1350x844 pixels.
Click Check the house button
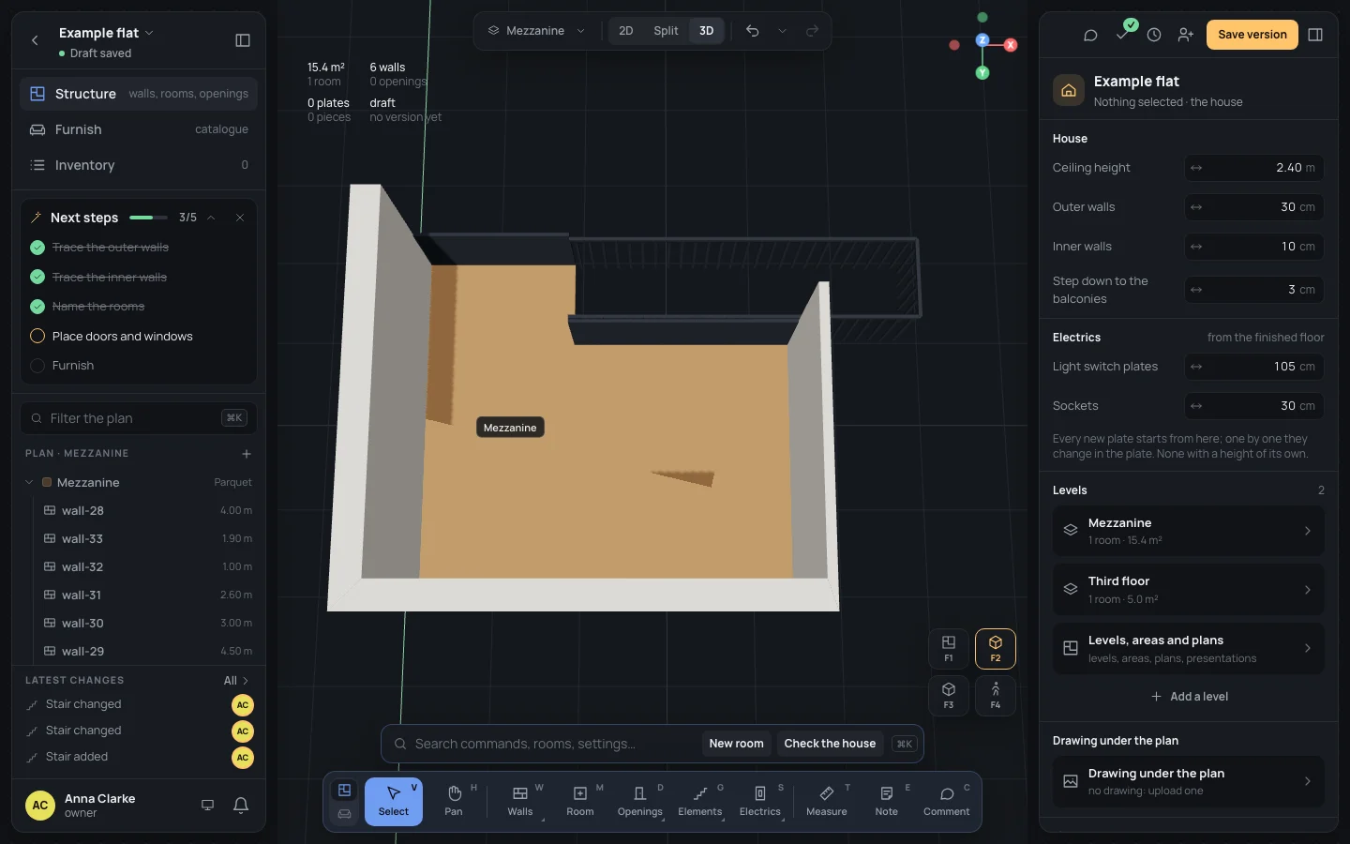tap(830, 744)
